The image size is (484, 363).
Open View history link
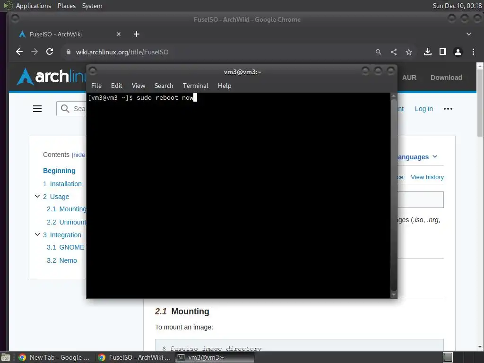coord(427,177)
